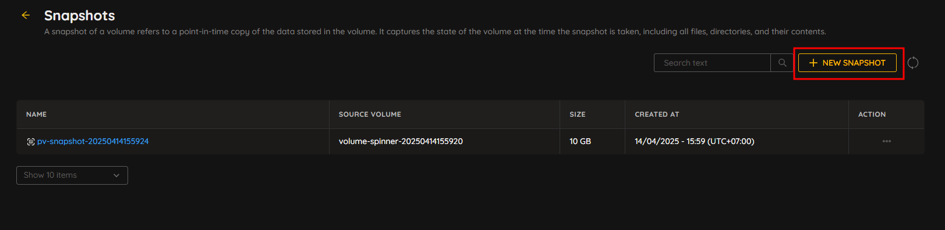
Task: Click the SIZE column header
Action: [x=578, y=114]
